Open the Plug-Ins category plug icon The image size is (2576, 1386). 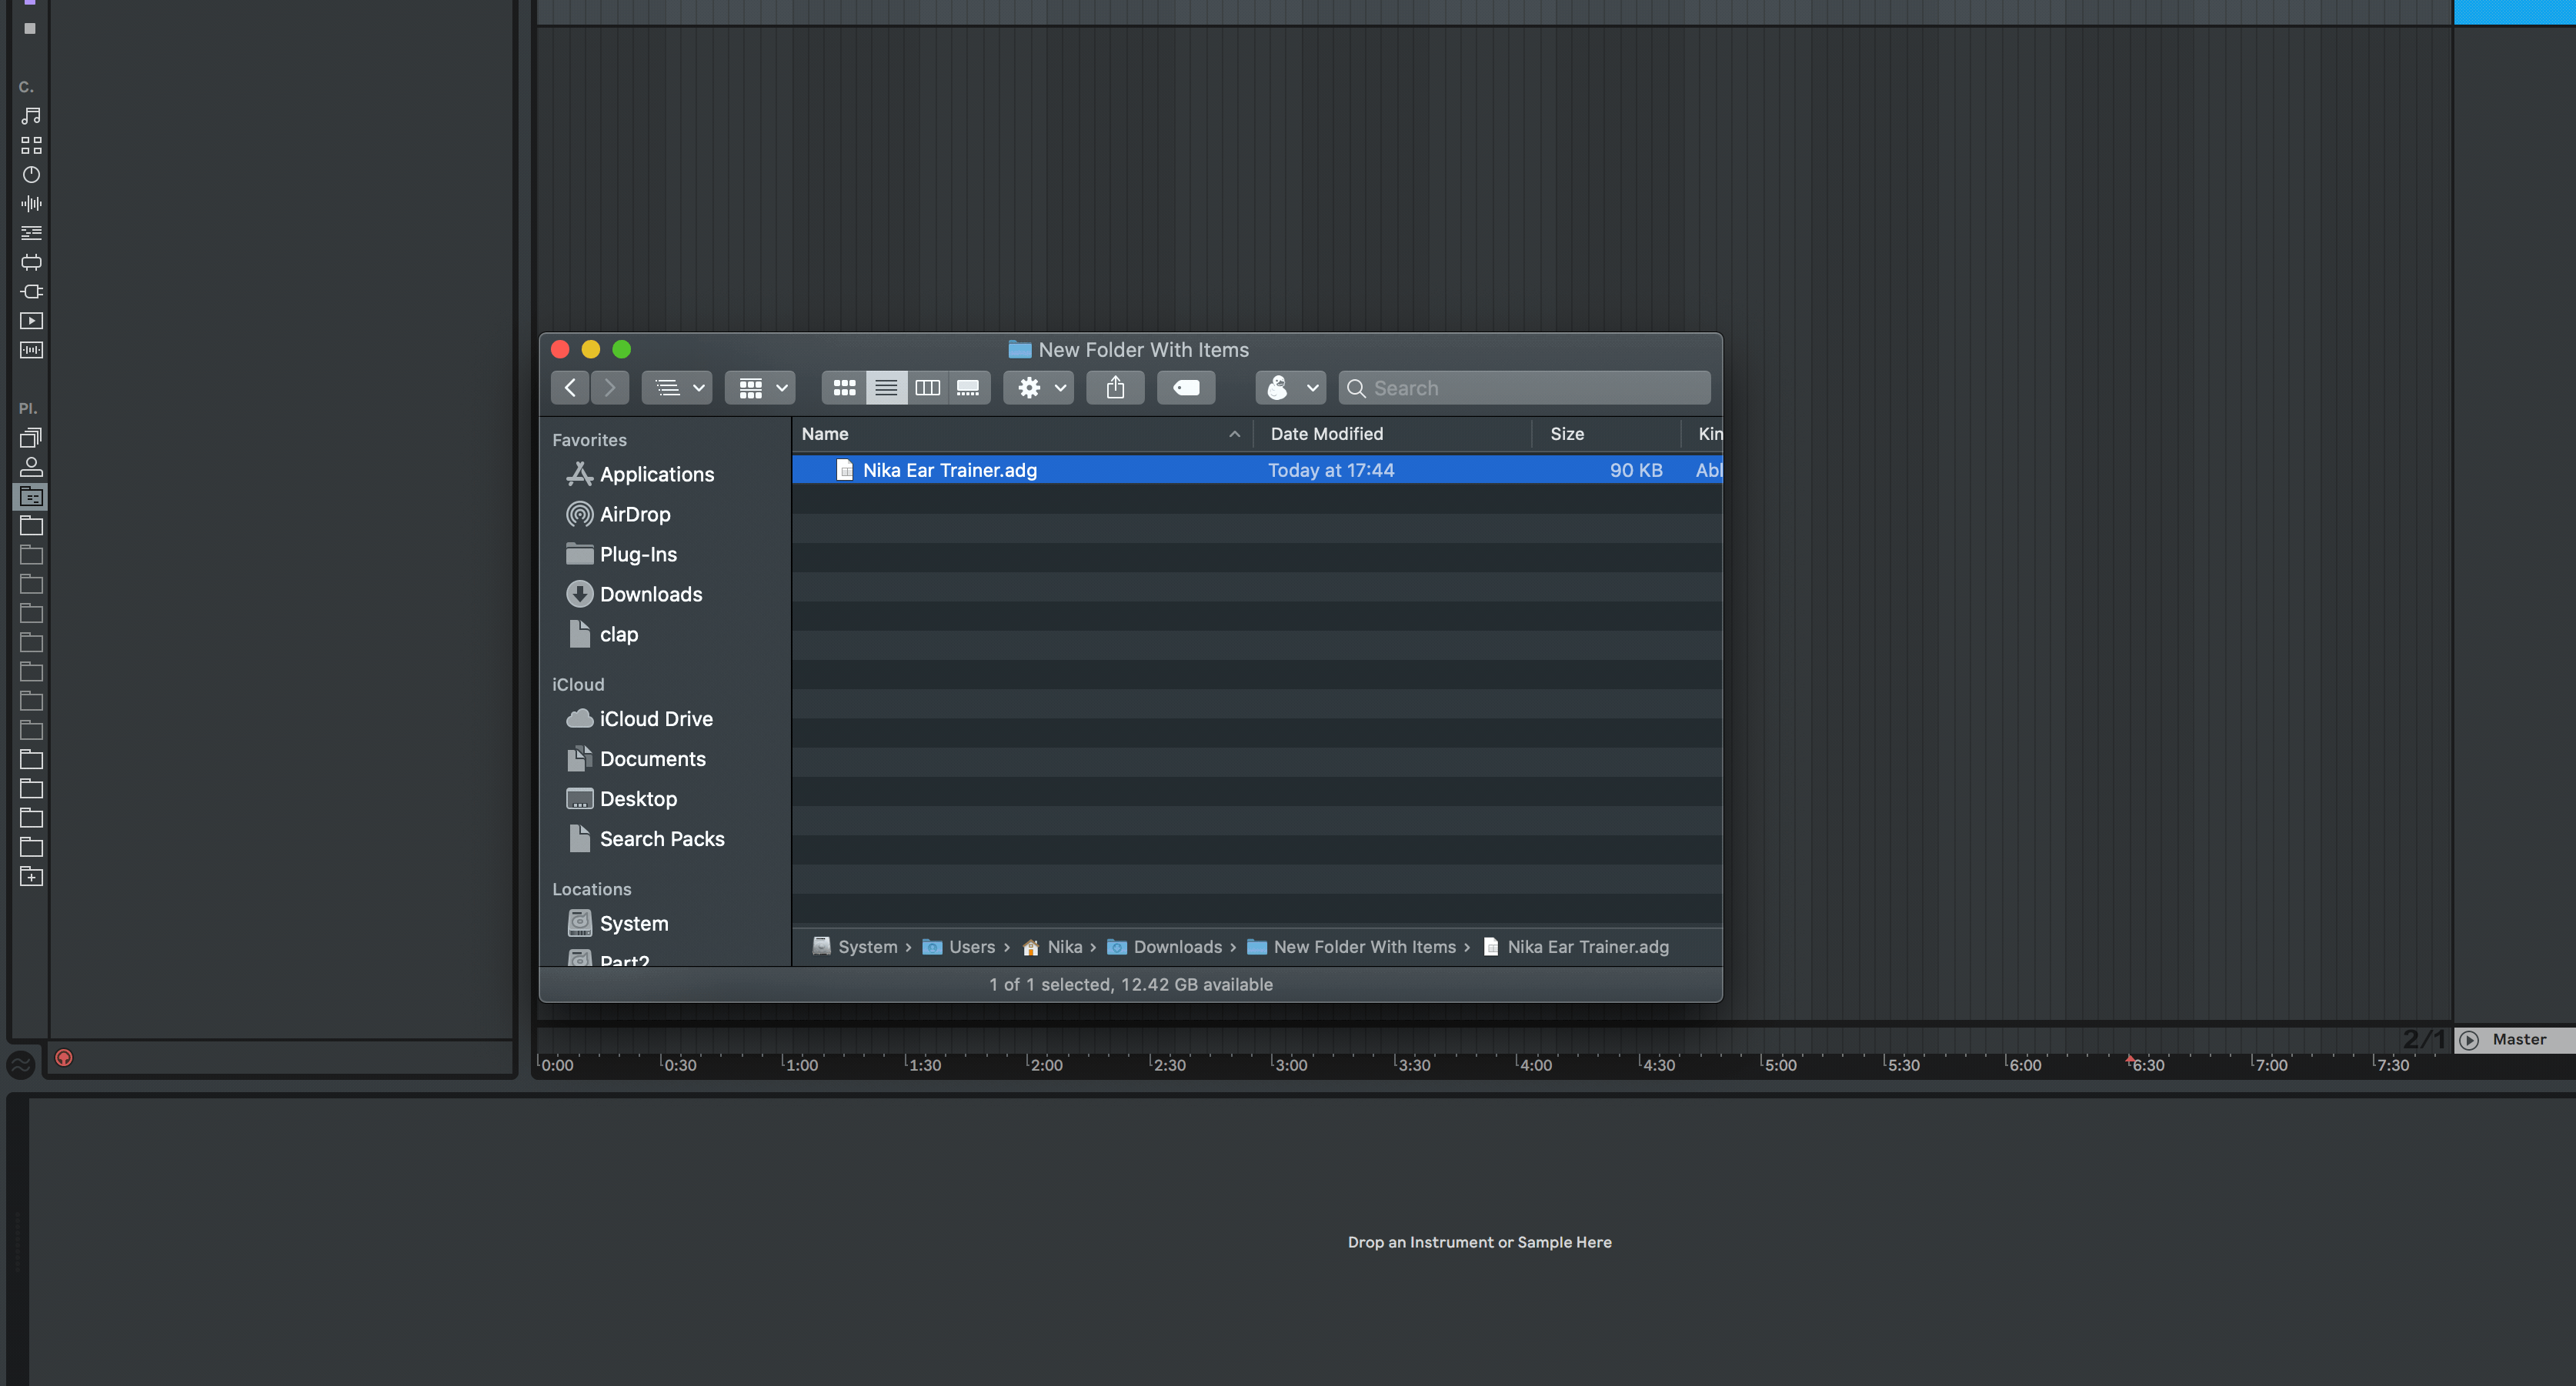tap(31, 292)
